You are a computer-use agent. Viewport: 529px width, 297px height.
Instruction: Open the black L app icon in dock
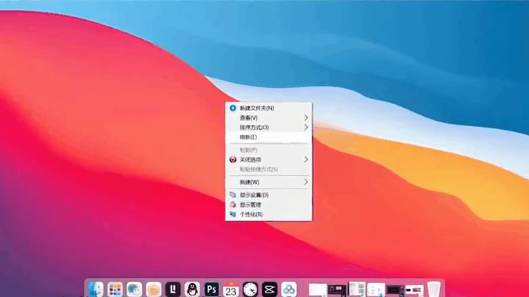(173, 289)
